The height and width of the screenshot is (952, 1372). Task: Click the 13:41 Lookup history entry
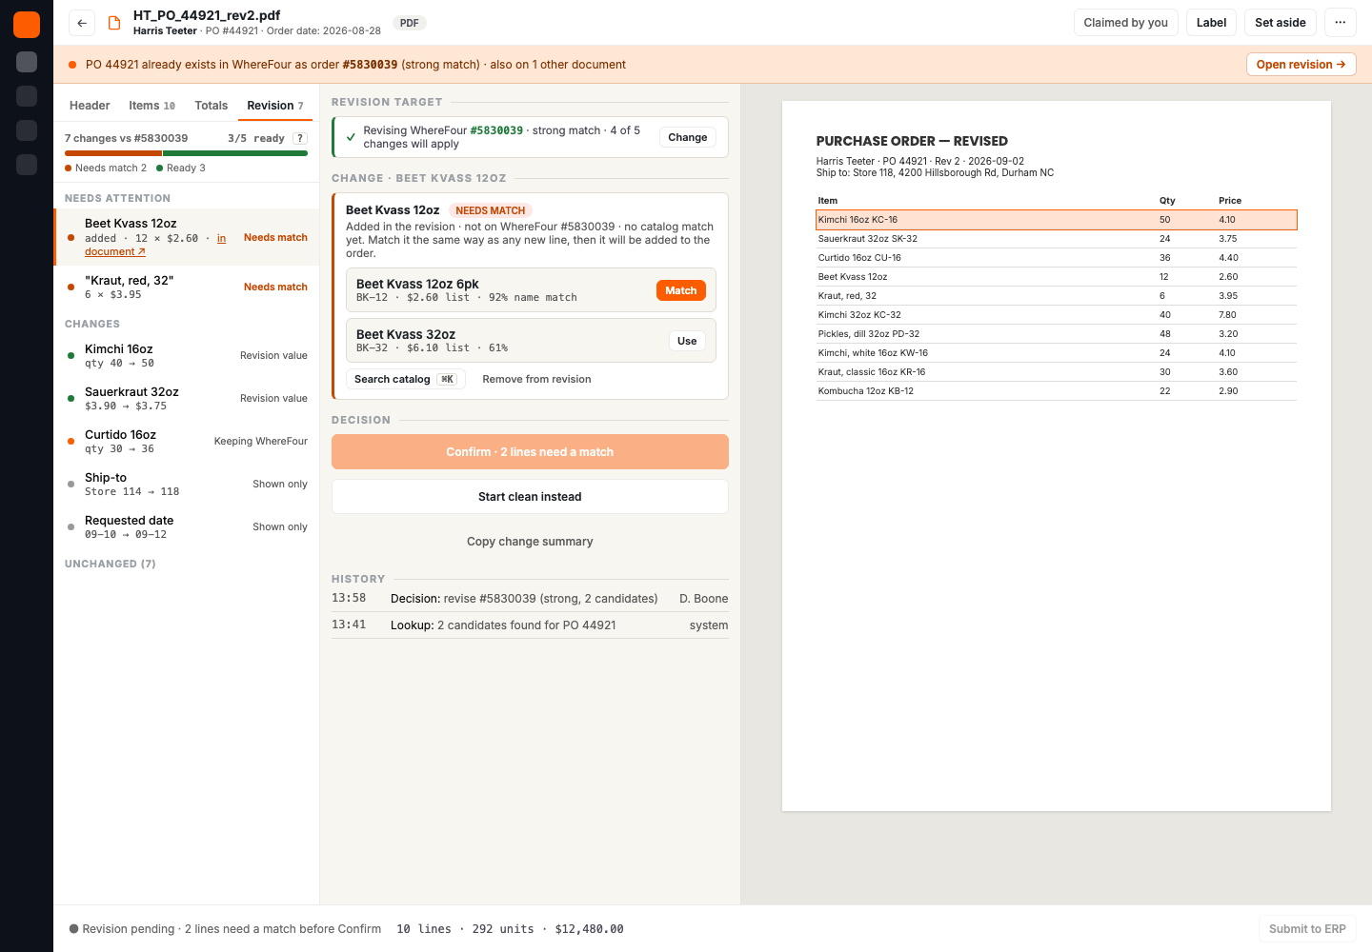click(530, 625)
